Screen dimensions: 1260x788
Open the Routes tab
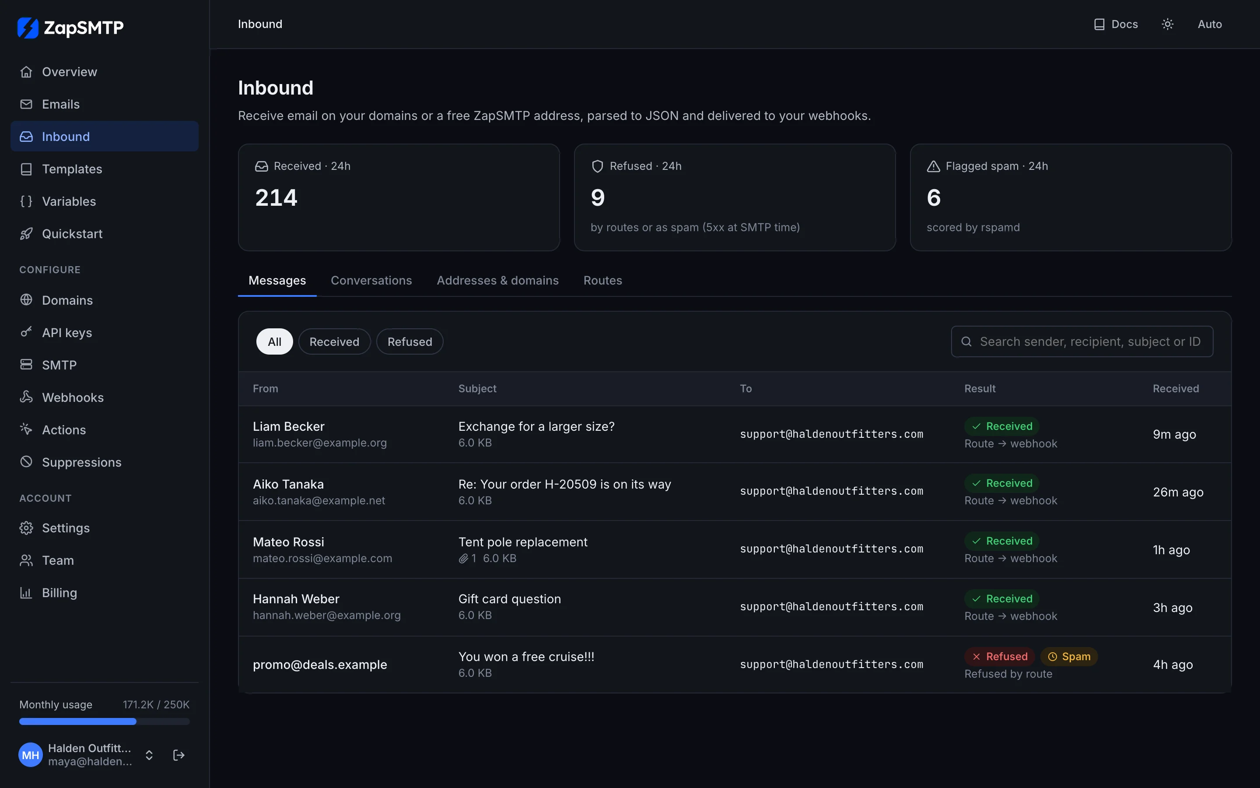point(602,280)
